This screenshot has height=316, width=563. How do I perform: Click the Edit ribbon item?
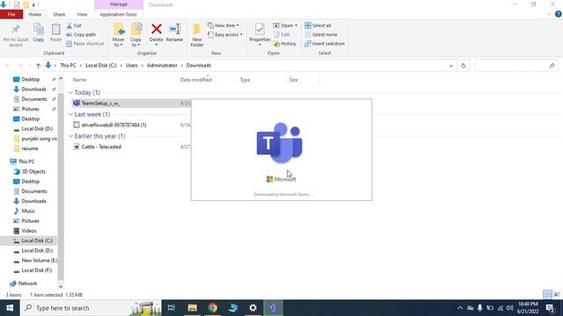click(281, 35)
